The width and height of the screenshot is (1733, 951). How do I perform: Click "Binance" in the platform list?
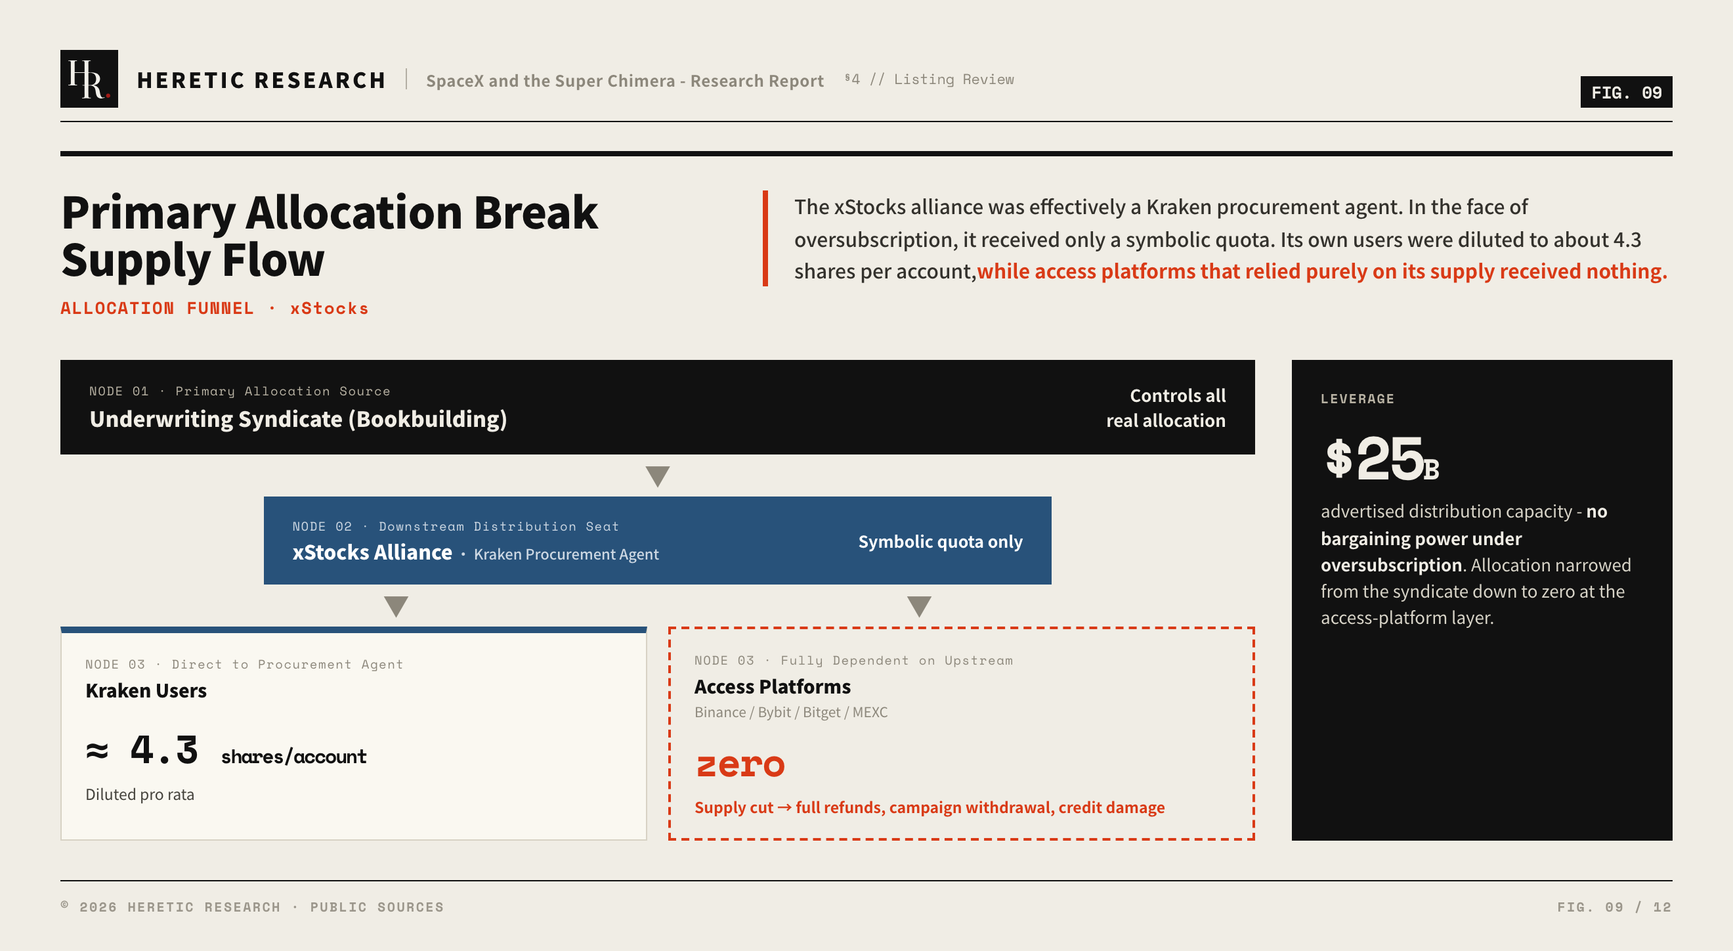(x=720, y=712)
